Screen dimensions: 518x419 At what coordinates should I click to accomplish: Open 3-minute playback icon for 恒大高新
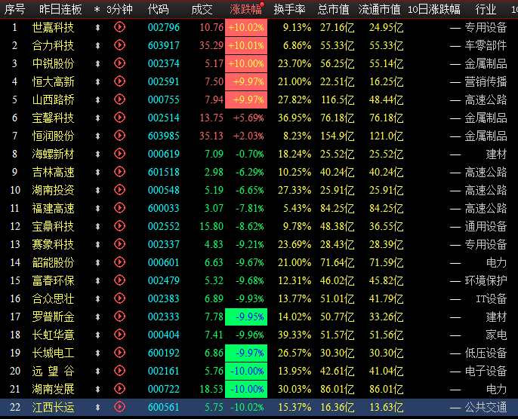tap(119, 81)
